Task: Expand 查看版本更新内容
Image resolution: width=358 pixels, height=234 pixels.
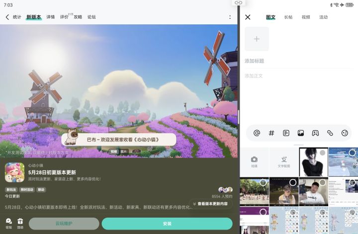Action: pyautogui.click(x=210, y=204)
